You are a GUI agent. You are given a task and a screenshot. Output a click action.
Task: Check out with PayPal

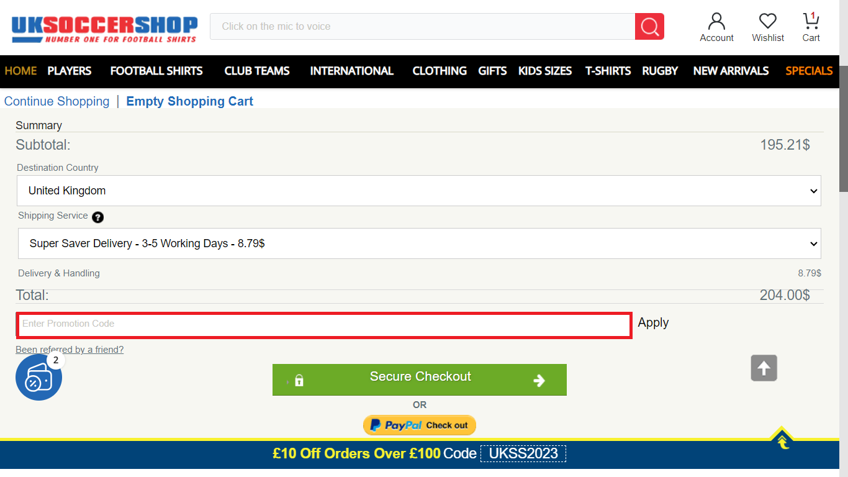tap(420, 425)
